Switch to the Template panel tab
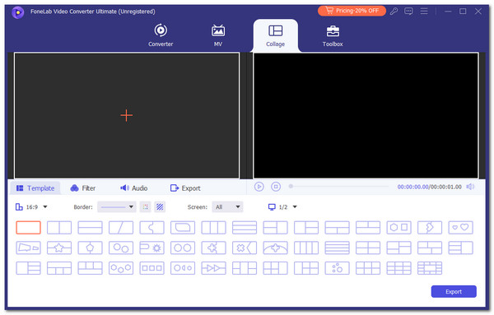This screenshot has height=315, width=494. point(35,188)
